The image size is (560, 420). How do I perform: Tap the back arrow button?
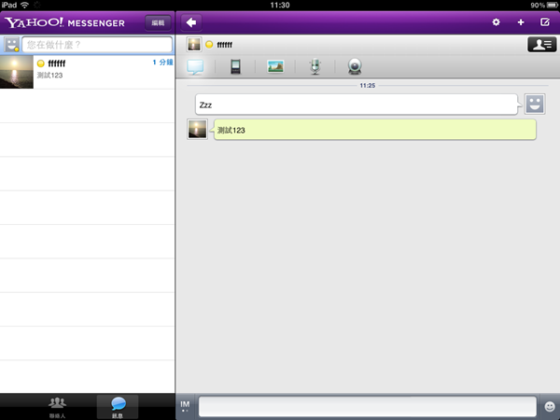pos(191,22)
